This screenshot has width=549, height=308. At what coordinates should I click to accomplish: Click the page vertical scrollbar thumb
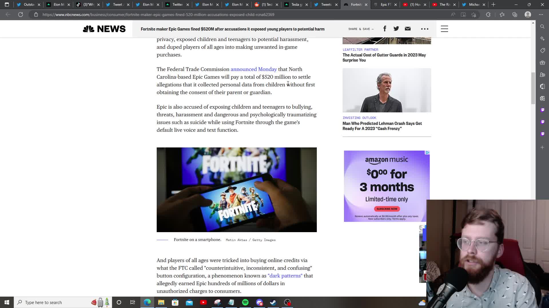click(533, 88)
